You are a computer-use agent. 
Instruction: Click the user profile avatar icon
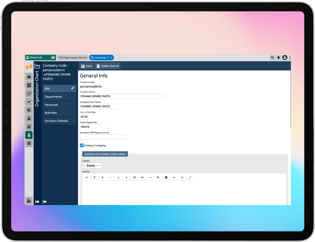(285, 58)
